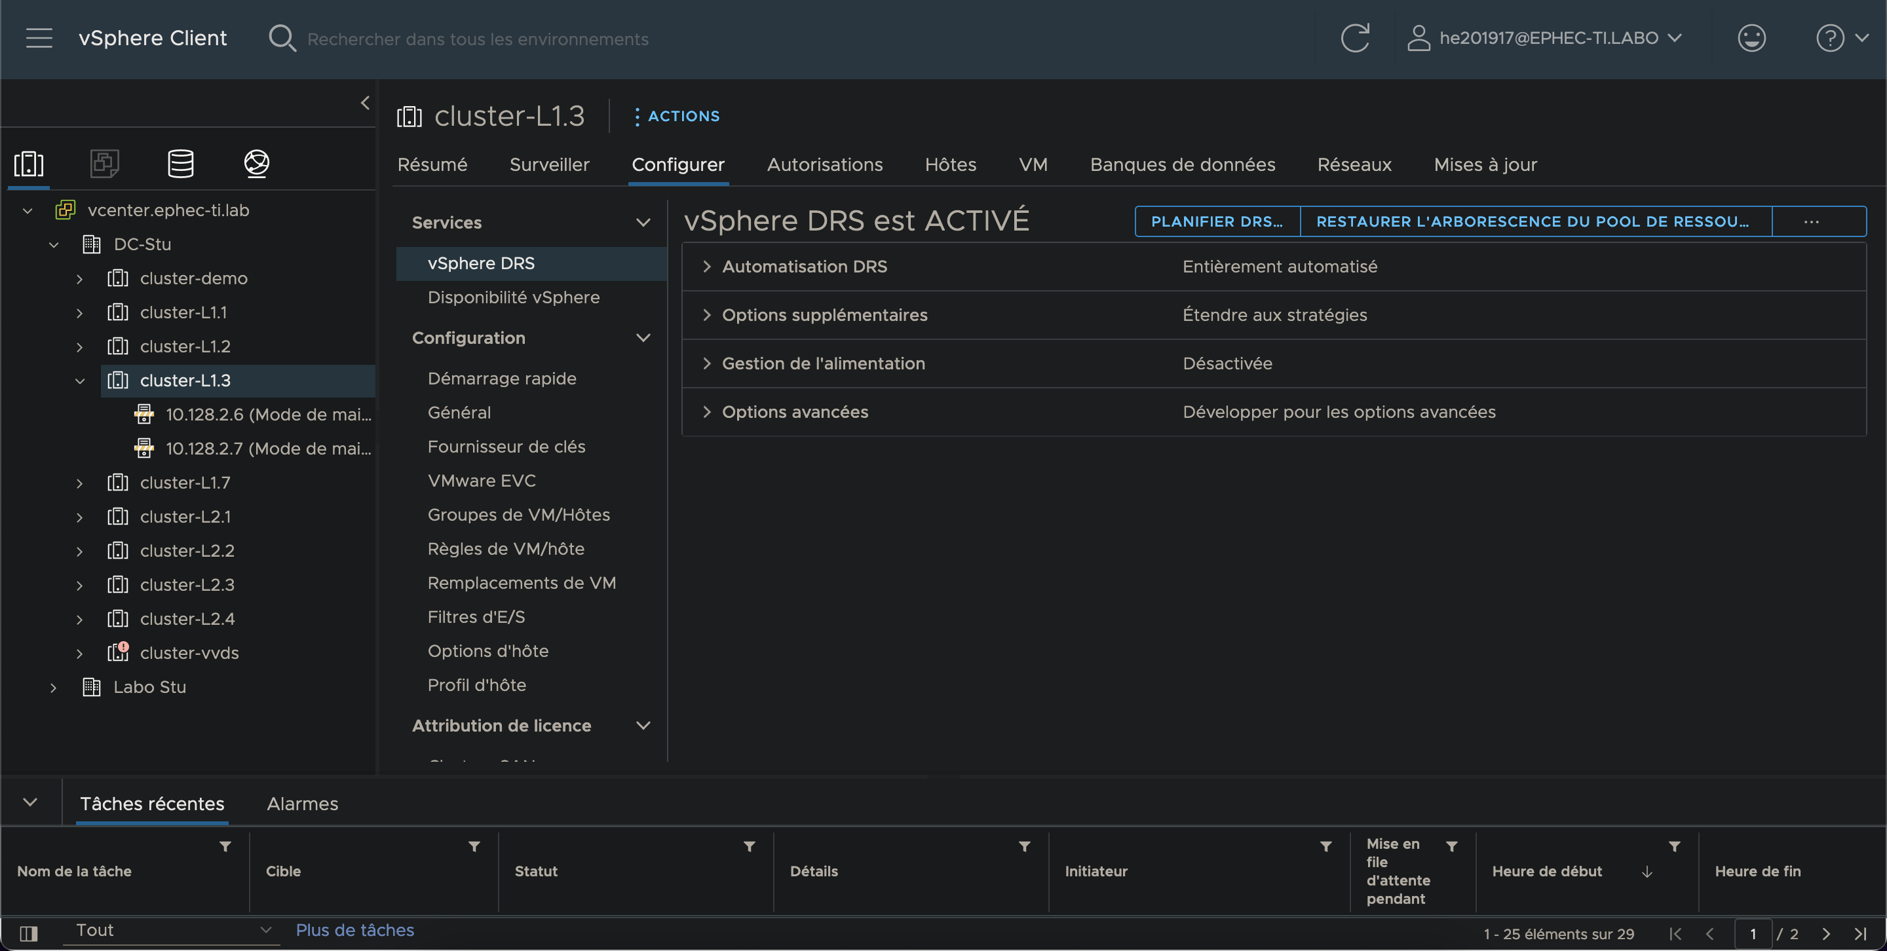Toggle sort arrow on Heure de début

coord(1647,872)
